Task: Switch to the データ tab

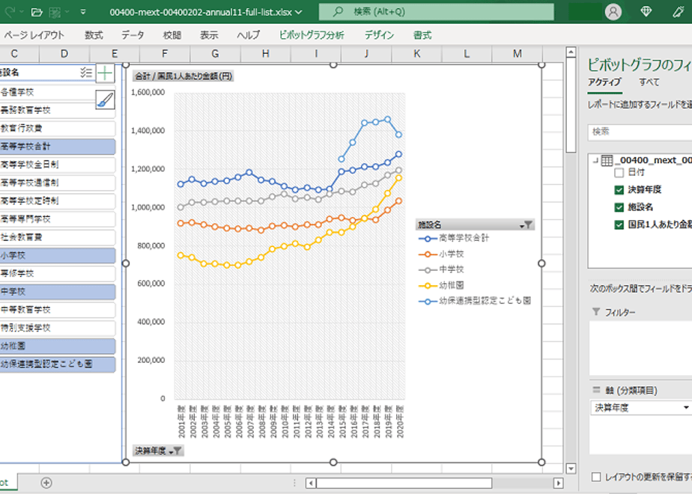Action: coord(133,35)
